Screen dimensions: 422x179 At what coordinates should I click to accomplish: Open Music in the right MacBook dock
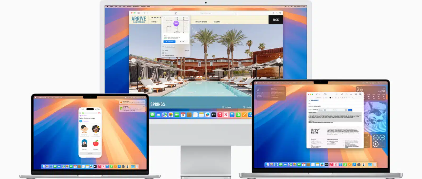(x=331, y=165)
